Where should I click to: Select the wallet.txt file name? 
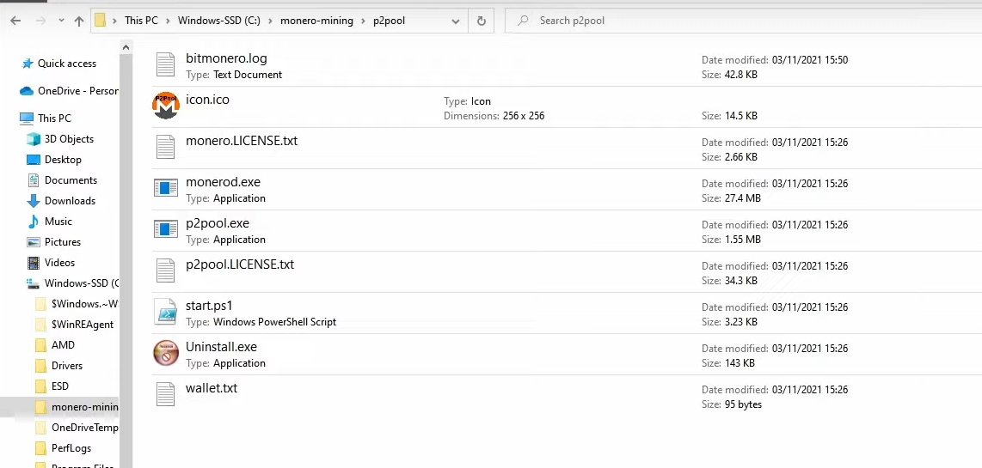point(212,389)
